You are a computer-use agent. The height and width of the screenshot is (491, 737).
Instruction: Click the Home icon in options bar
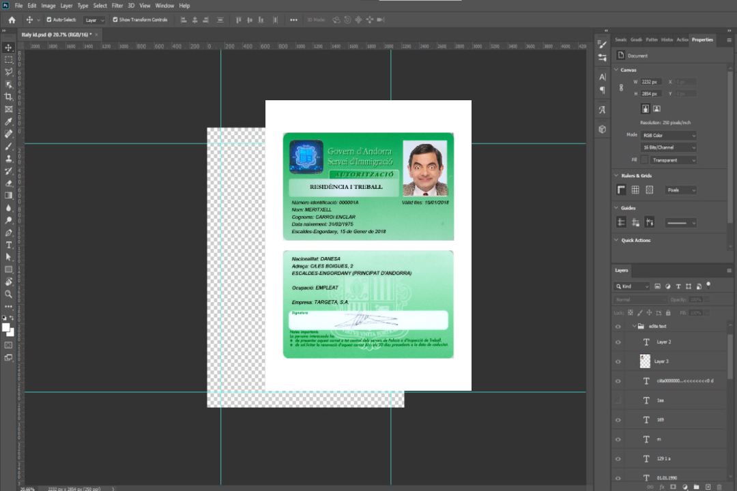coord(12,20)
